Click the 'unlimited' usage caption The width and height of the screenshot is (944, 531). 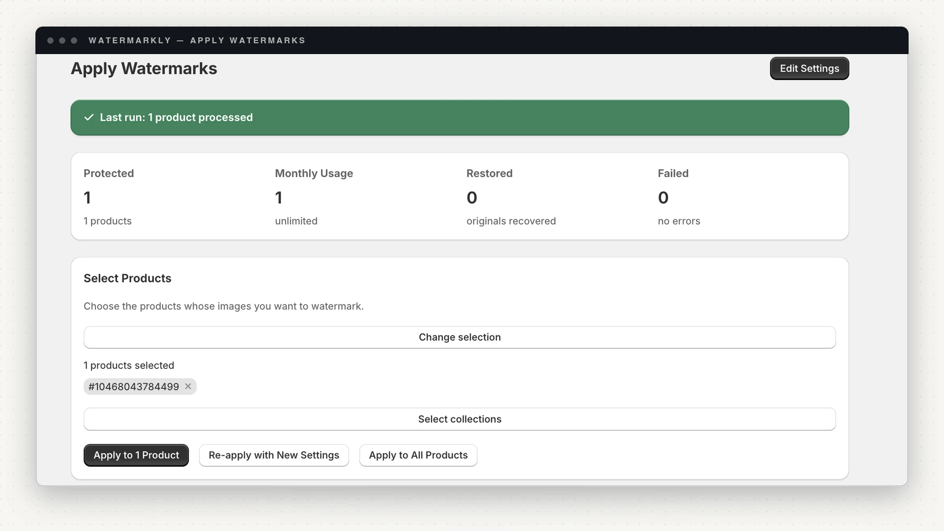pos(296,221)
